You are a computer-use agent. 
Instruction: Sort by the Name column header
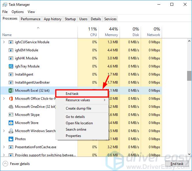click(39, 32)
